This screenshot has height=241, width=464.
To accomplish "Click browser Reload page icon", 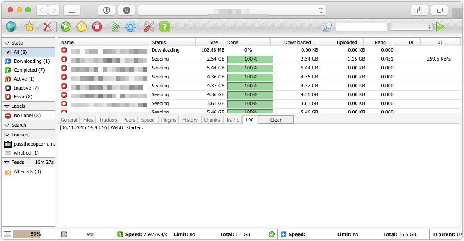I will pyautogui.click(x=321, y=10).
